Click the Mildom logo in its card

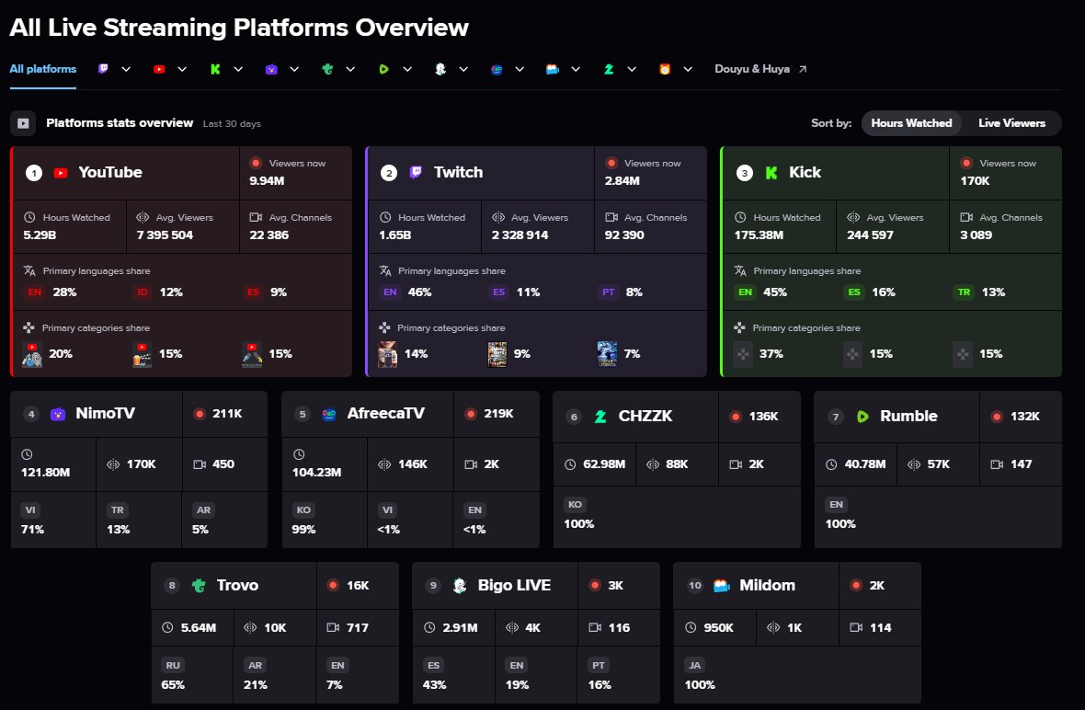pos(721,586)
